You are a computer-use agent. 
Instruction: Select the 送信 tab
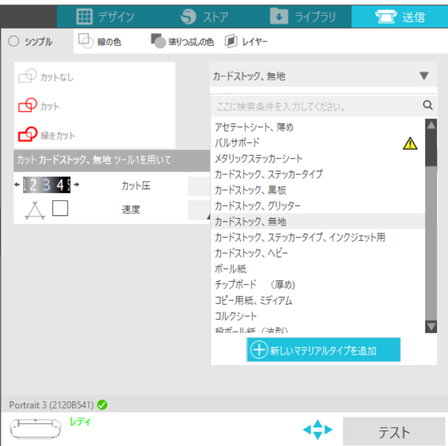tap(400, 17)
